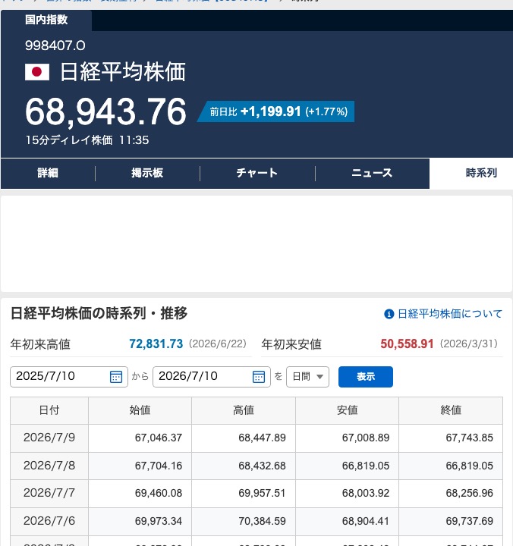Click low value 68,003.92
513x546 pixels.
coord(366,494)
